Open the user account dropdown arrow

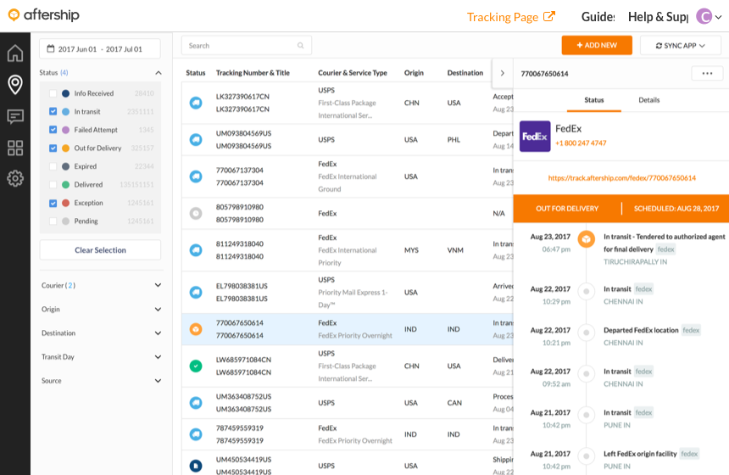(718, 17)
